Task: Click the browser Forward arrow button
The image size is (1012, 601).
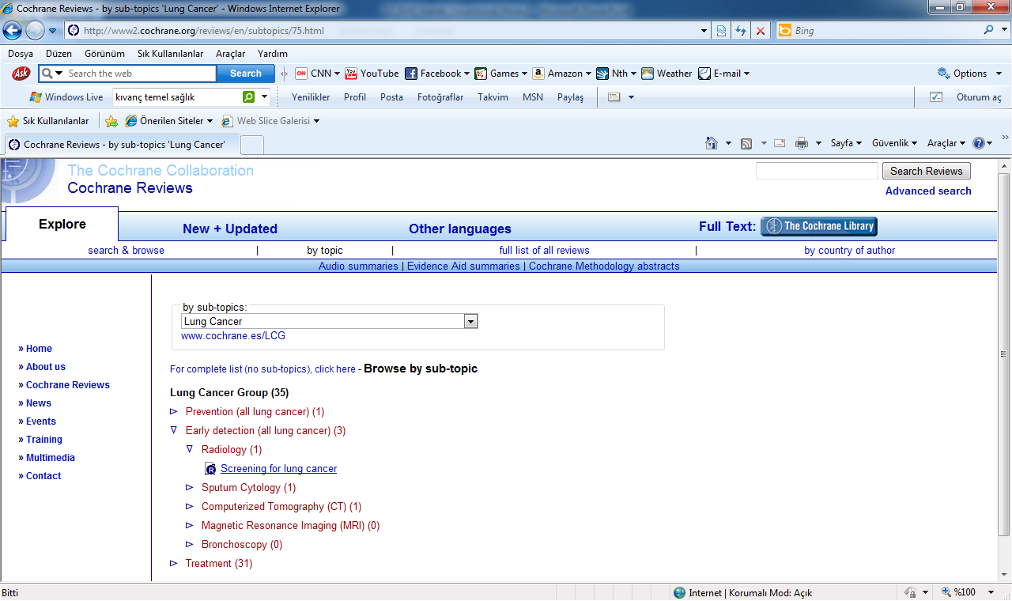Action: [35, 31]
